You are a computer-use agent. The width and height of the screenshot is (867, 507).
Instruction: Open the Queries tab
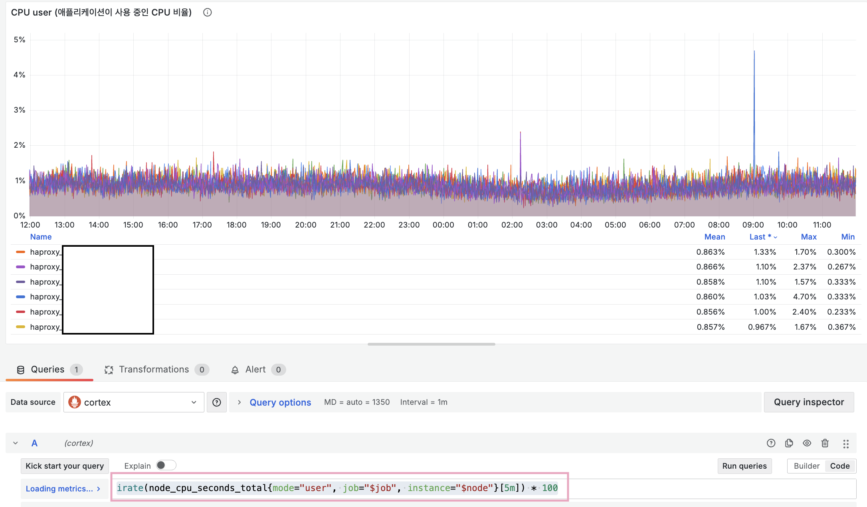[x=49, y=370]
